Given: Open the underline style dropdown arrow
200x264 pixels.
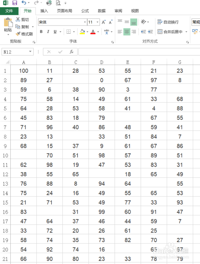Looking at the screenshot, I should [60, 32].
